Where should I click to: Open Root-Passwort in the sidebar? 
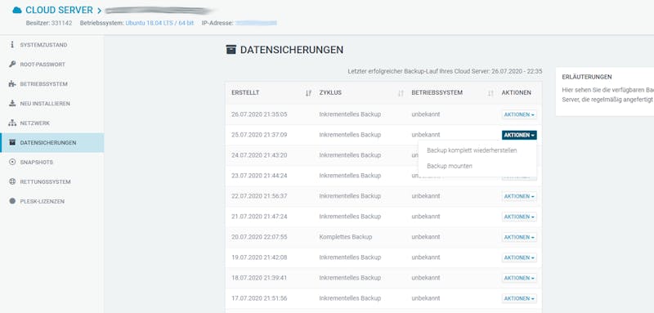coord(52,65)
